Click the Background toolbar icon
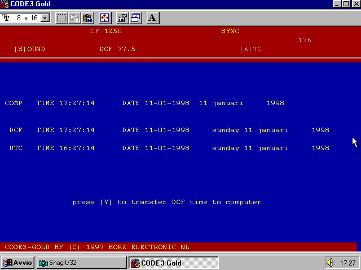 coord(135,17)
